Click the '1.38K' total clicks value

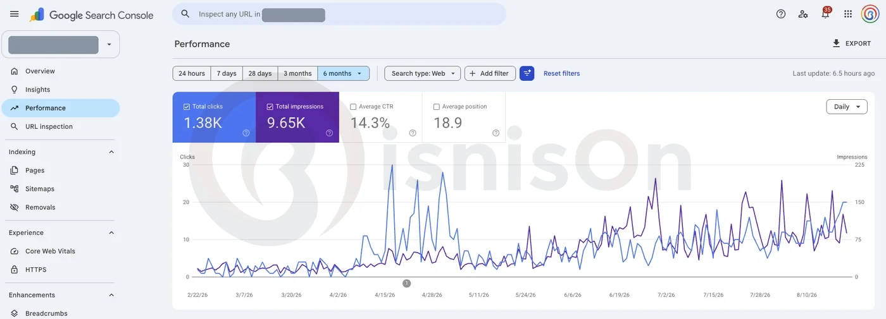[x=203, y=123]
